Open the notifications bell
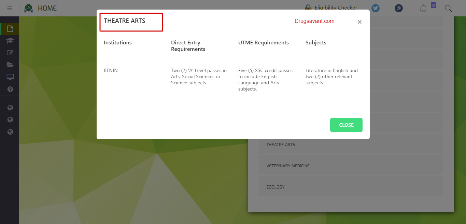The height and width of the screenshot is (224, 466). tap(423, 8)
